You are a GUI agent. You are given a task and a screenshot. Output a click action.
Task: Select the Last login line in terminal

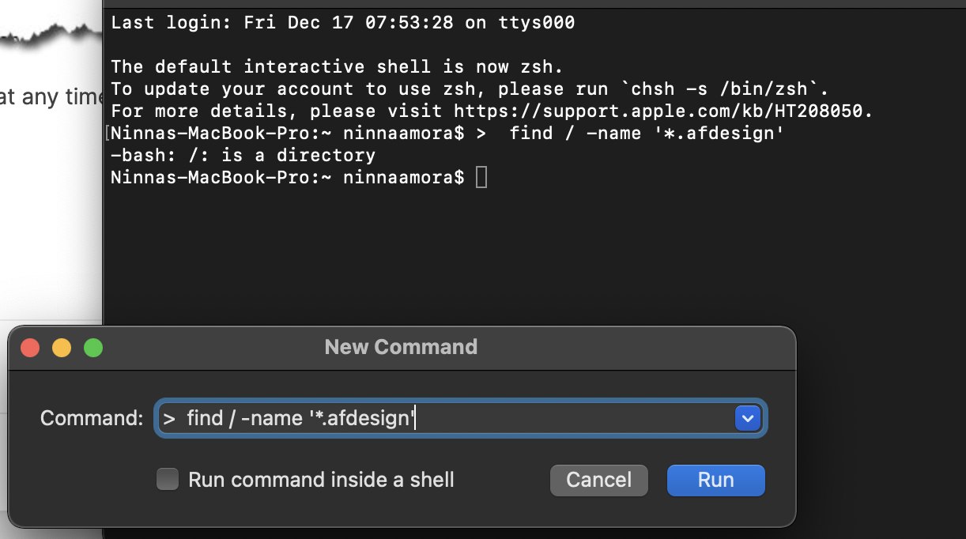point(343,22)
